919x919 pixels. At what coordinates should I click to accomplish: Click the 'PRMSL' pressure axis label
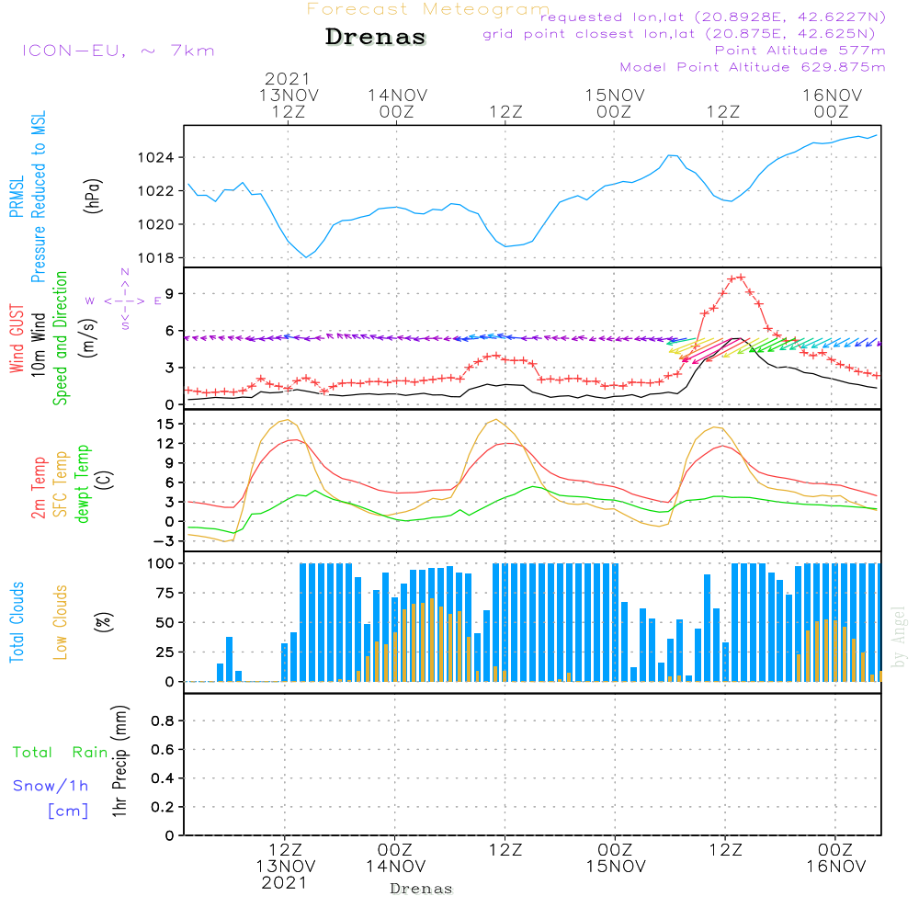click(17, 197)
